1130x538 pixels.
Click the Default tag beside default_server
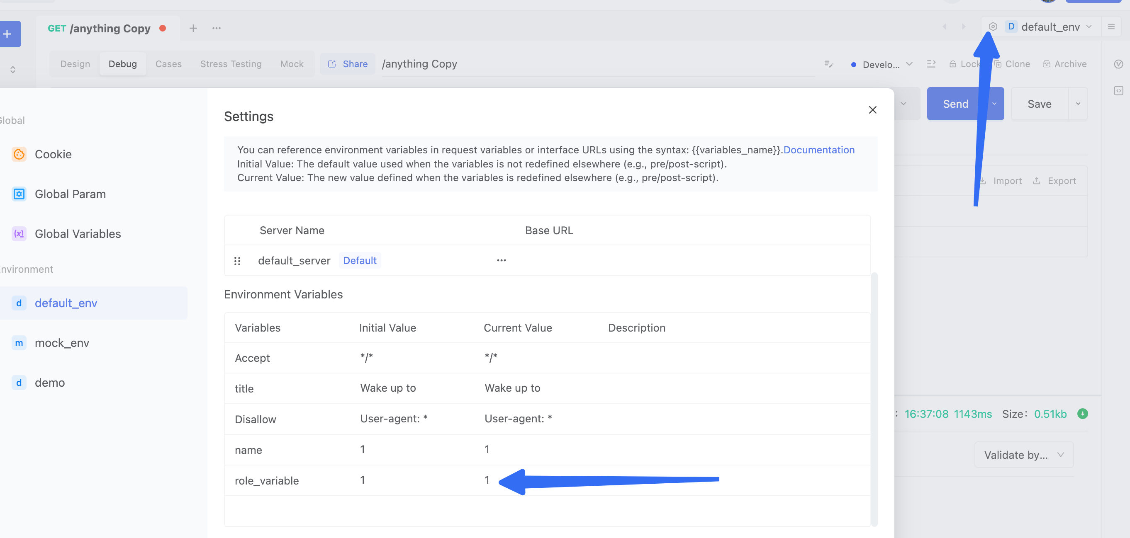coord(360,260)
